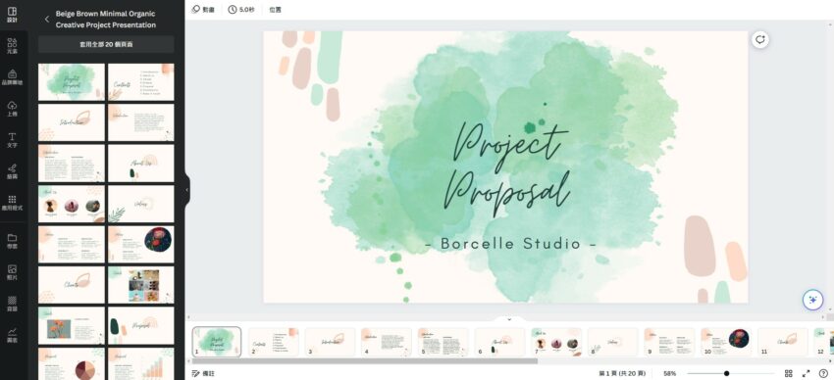Screen dimensions: 834x380
Task: Choose photo collage template page in panel
Action: tap(141, 285)
